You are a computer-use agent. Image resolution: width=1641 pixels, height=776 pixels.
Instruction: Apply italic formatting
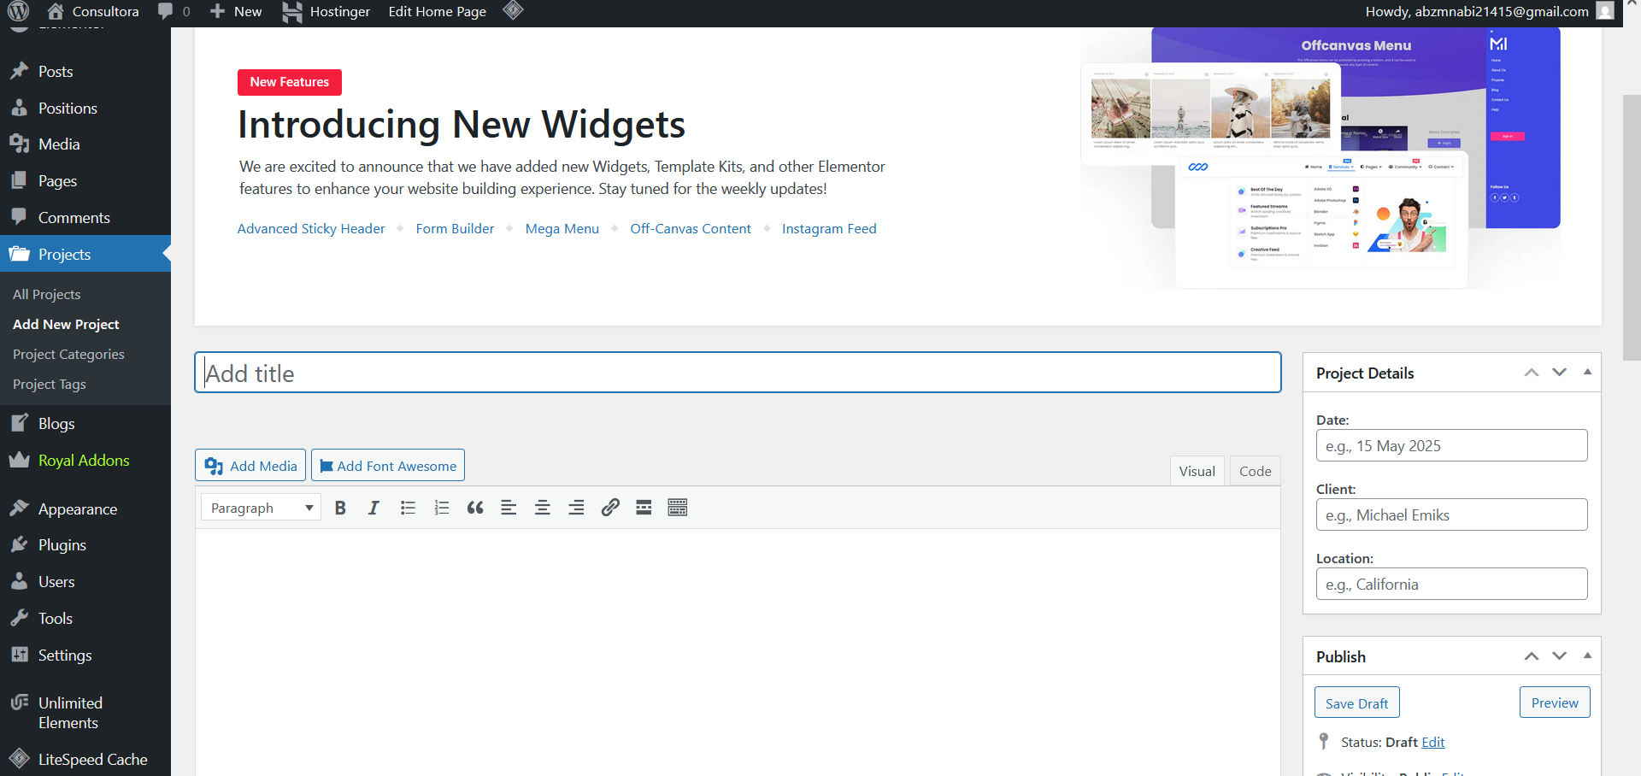[x=373, y=507]
